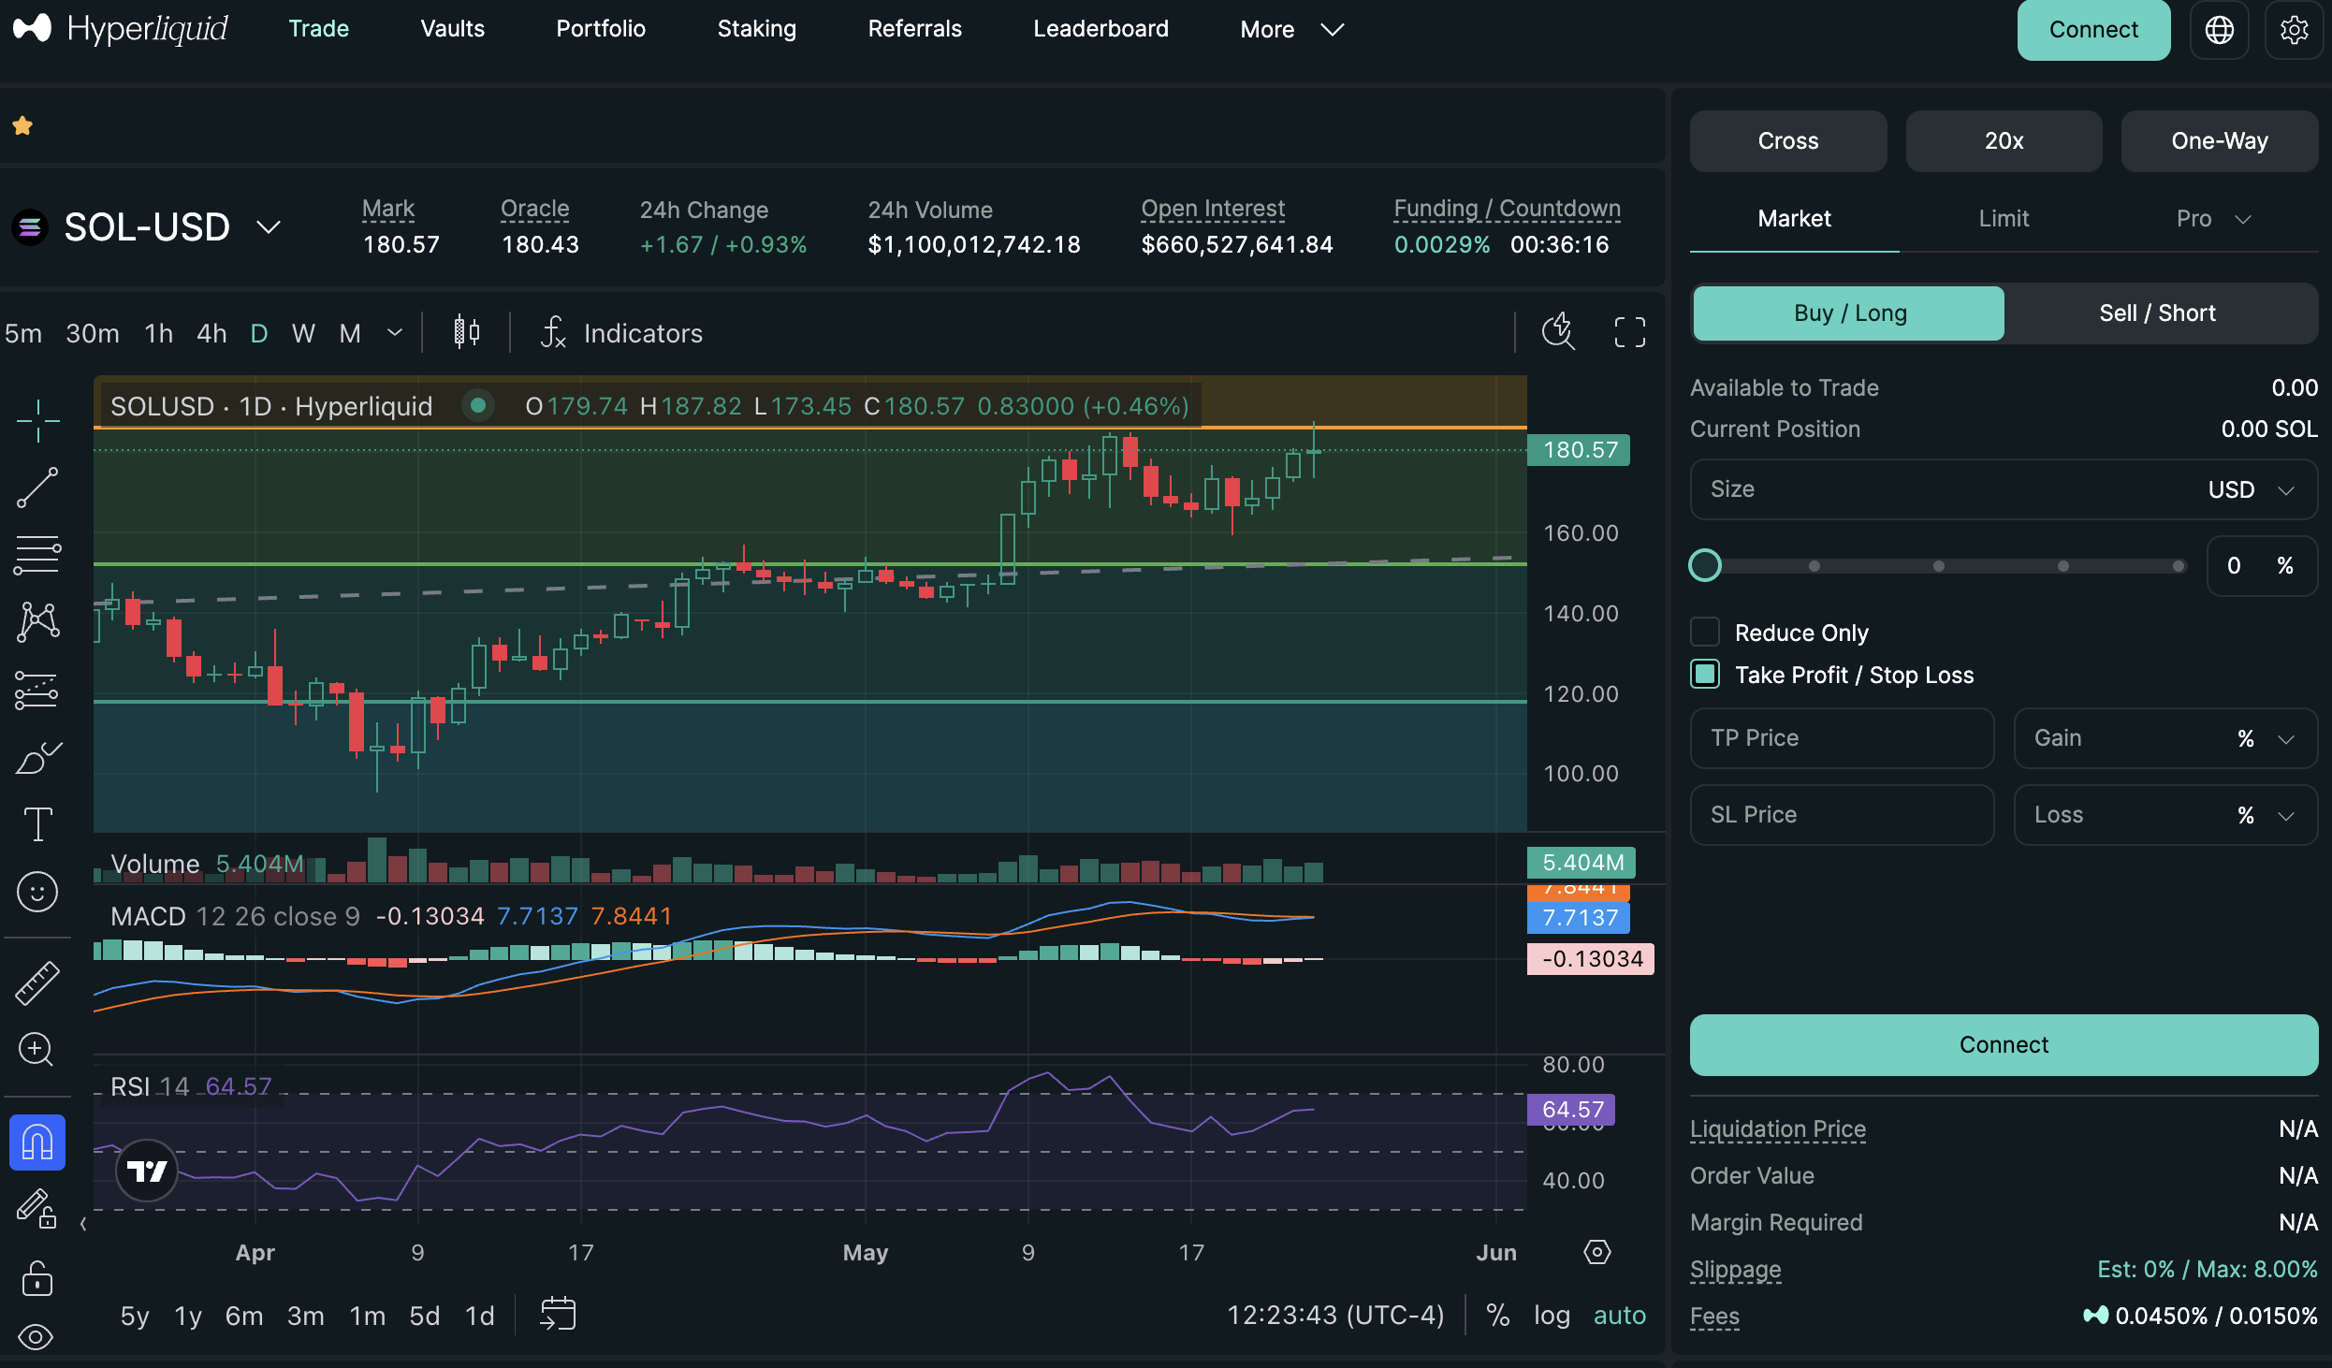Toggle fullscreen chart mode

pos(1629,332)
